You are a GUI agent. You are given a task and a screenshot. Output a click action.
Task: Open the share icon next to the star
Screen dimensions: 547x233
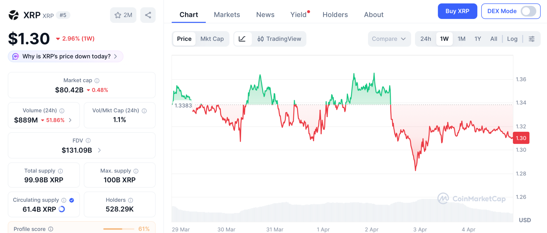pos(148,15)
